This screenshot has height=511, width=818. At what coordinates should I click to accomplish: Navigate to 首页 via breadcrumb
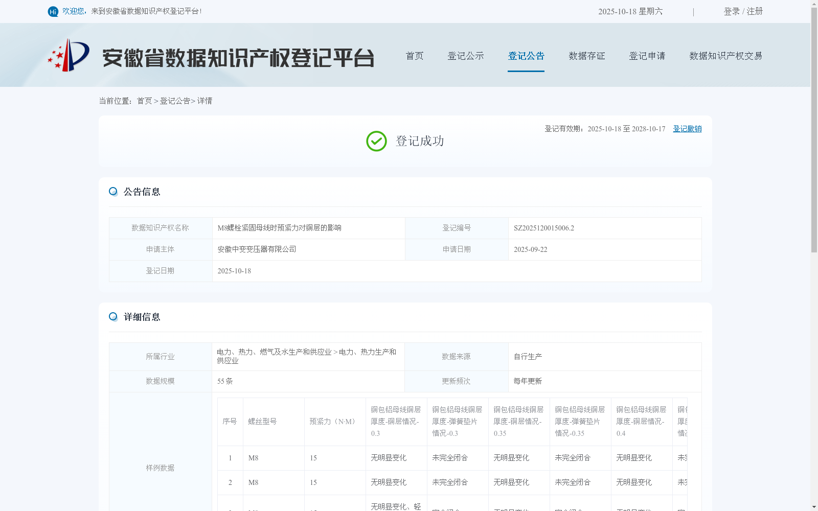coord(144,101)
